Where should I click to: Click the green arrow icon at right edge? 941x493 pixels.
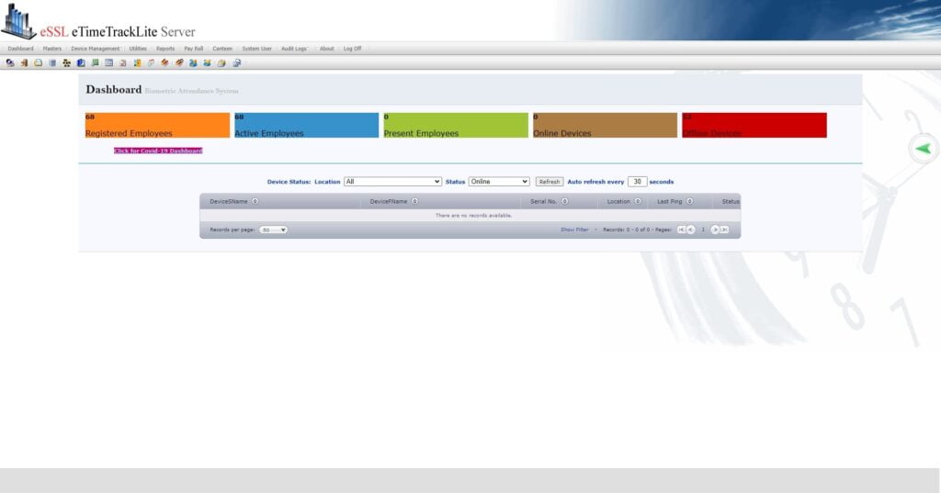click(923, 149)
